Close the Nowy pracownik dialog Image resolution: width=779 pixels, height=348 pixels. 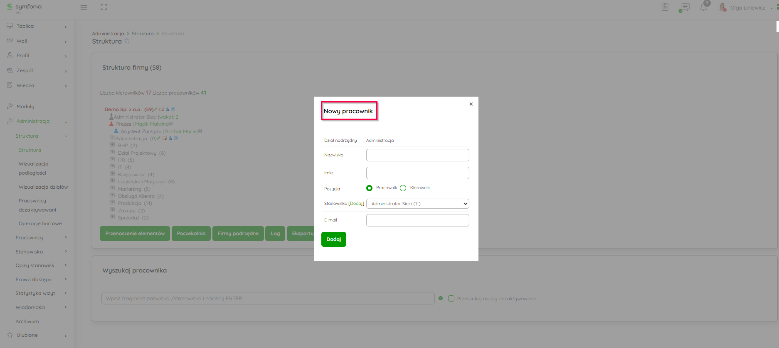471,104
